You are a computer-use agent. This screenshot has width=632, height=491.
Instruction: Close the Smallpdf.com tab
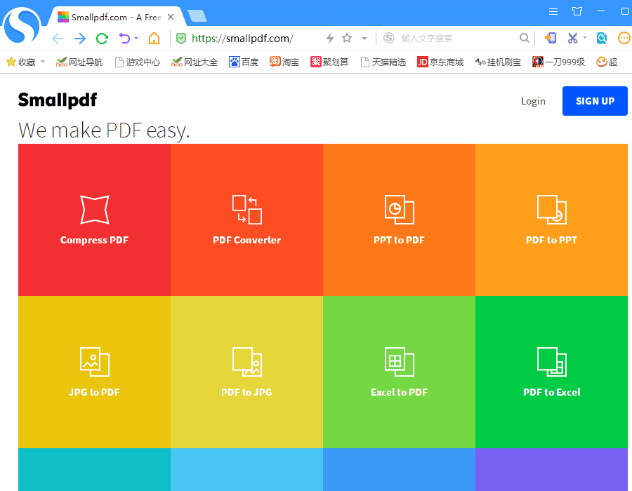171,17
